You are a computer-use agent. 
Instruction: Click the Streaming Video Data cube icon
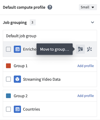17,79
